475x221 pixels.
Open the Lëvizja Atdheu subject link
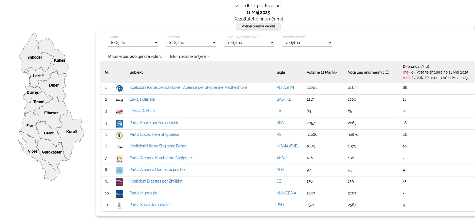click(x=142, y=111)
